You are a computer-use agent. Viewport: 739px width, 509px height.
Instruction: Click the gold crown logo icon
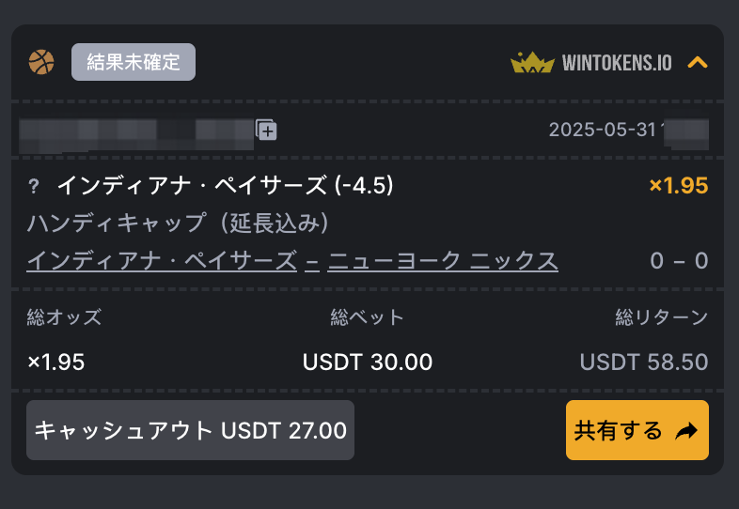(x=532, y=63)
